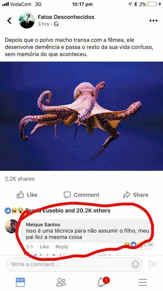
Task: Tap the Comment button under post
Action: coord(81,195)
